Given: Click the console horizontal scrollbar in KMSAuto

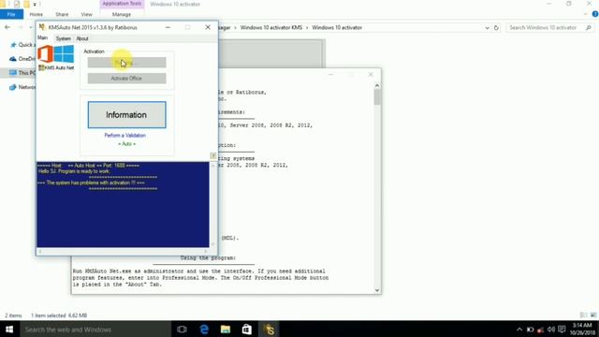Looking at the screenshot, I should [x=123, y=251].
